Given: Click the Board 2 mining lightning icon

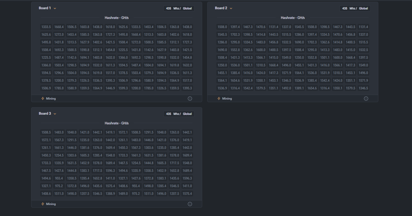Looking at the screenshot, I should [x=219, y=99].
